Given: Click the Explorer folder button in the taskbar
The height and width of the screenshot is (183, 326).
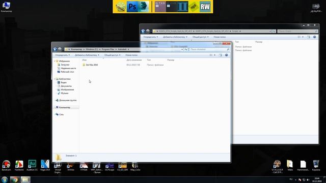Looking at the screenshot, I should pyautogui.click(x=25, y=179).
